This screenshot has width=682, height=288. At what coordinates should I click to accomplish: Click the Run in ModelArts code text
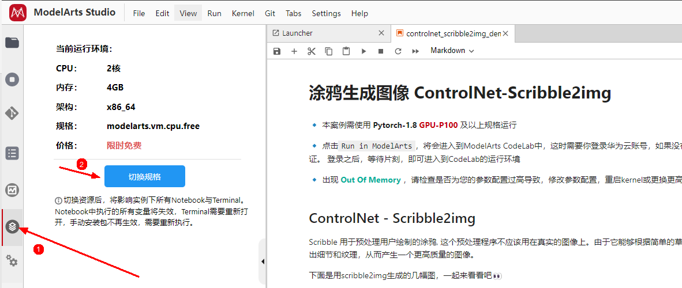click(x=377, y=146)
